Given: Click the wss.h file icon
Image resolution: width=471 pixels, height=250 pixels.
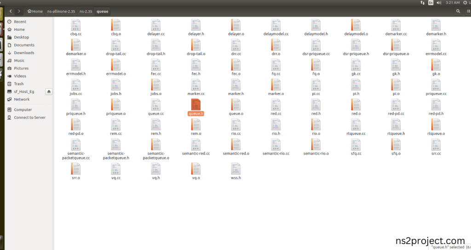Looking at the screenshot, I should (x=236, y=169).
